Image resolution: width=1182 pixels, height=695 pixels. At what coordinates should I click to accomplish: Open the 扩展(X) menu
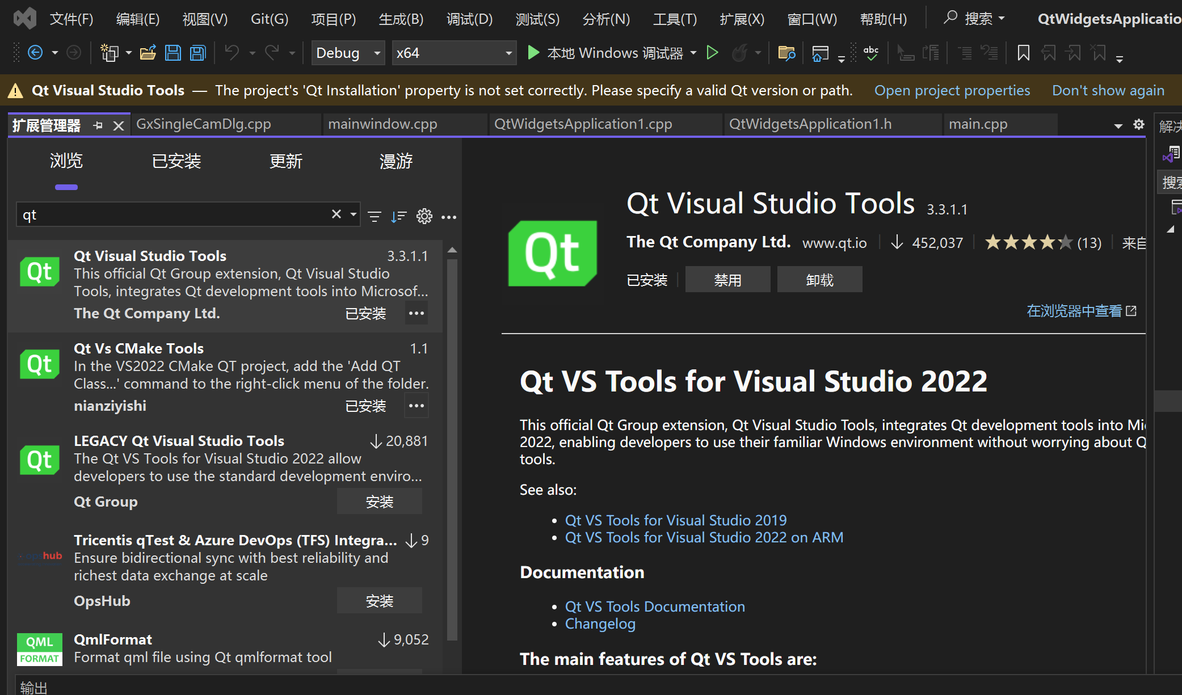pos(742,19)
